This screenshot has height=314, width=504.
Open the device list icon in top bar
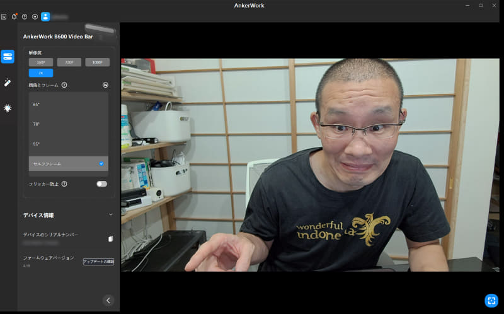click(4, 17)
